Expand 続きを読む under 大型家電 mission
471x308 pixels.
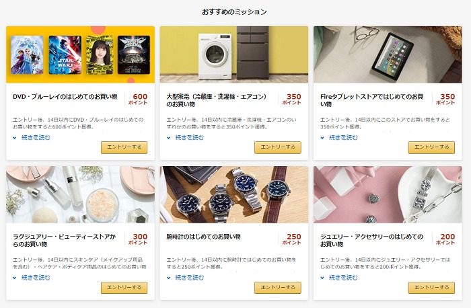pos(190,137)
